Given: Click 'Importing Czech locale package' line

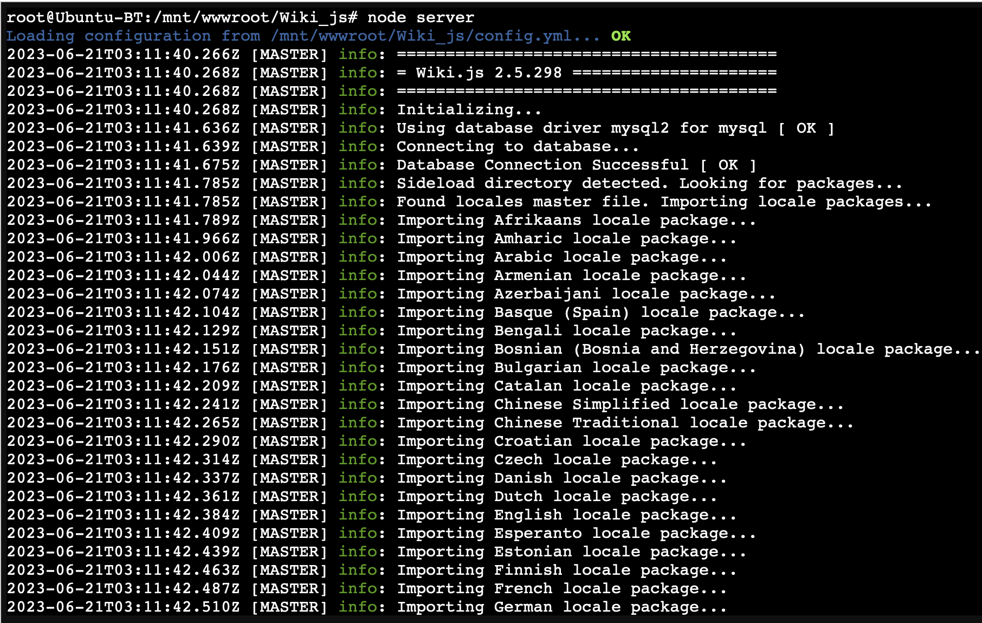Looking at the screenshot, I should click(557, 459).
